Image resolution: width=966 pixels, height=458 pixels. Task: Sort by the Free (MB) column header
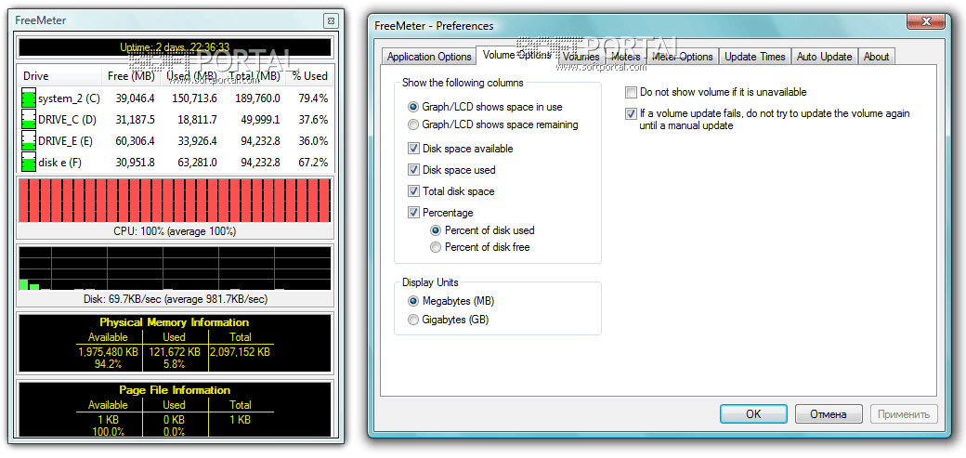(x=131, y=76)
